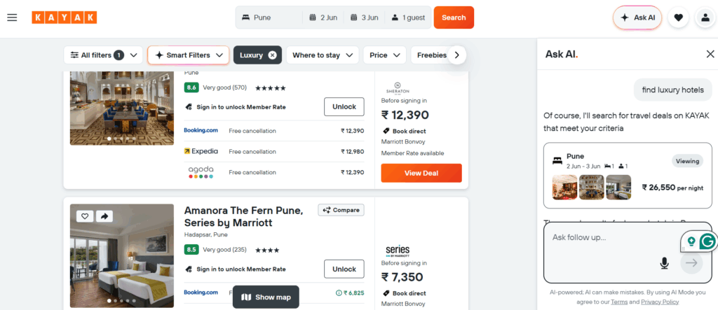Click the 'find luxury hotels' message bubble

coord(672,90)
